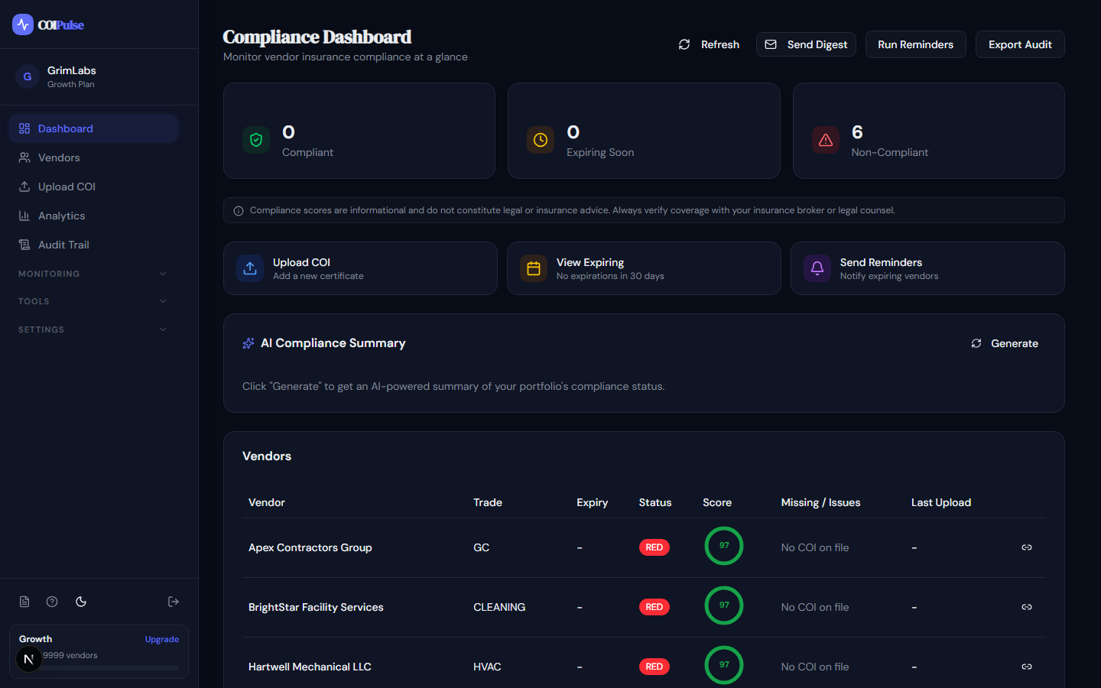
Task: Click the sparkle icon beside AI Compliance Summary
Action: [248, 343]
